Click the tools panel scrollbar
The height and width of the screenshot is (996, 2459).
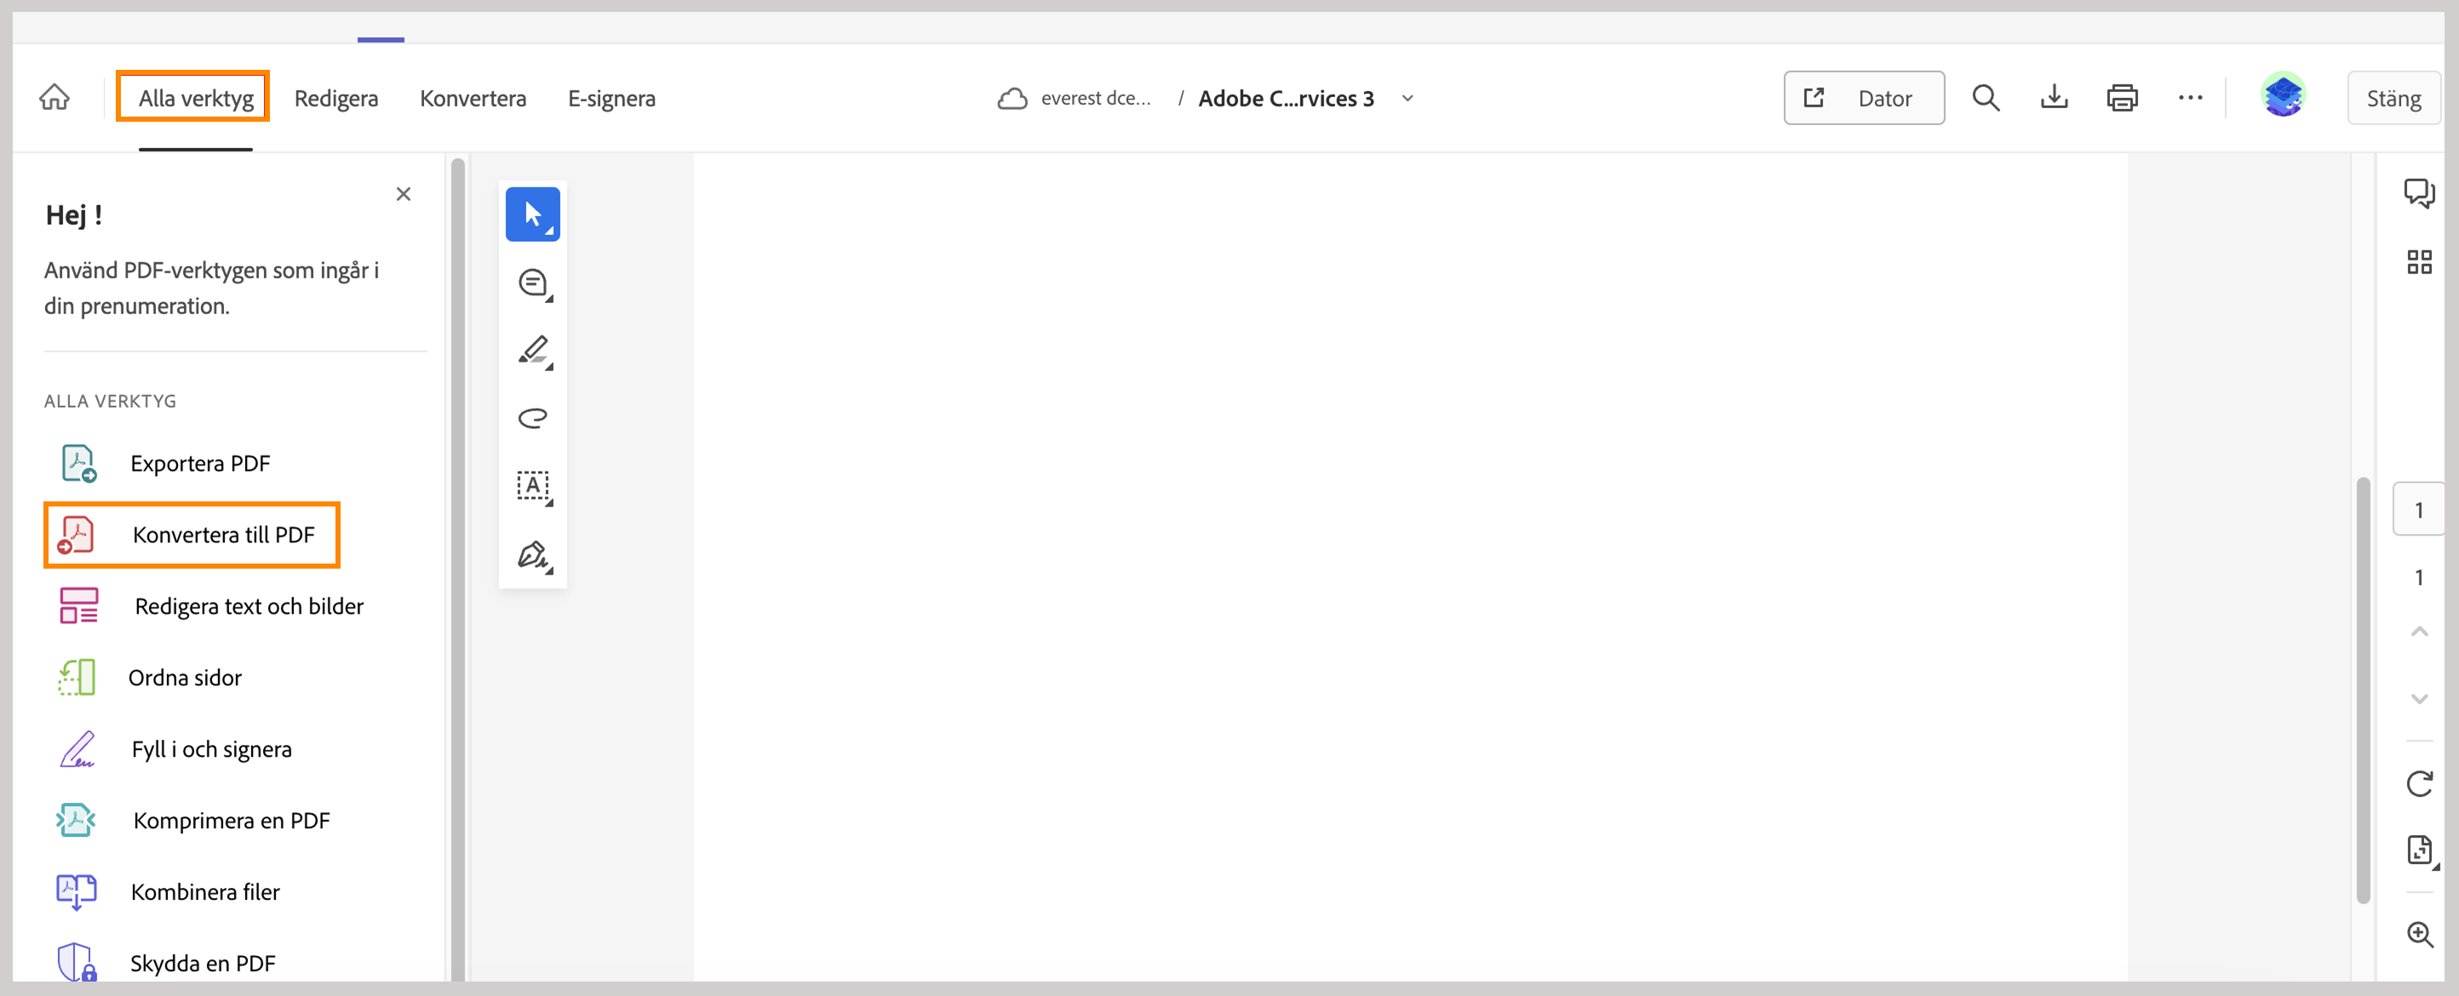coord(457,568)
